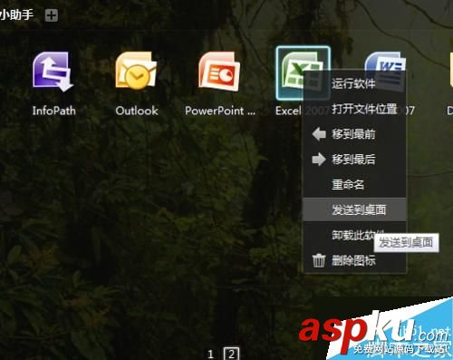Click the Outlook text label
The height and width of the screenshot is (360, 453).
click(x=137, y=111)
